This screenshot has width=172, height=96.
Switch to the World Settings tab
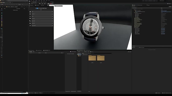[142, 48]
